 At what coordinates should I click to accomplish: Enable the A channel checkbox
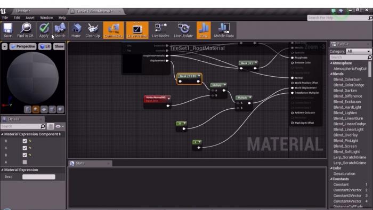tap(25, 162)
